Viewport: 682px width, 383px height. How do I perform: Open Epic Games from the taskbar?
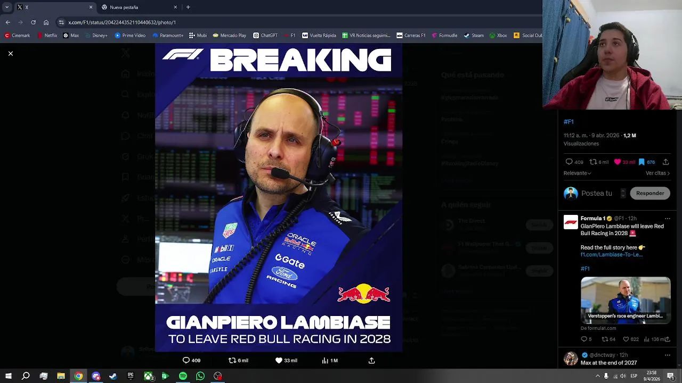pyautogui.click(x=131, y=376)
